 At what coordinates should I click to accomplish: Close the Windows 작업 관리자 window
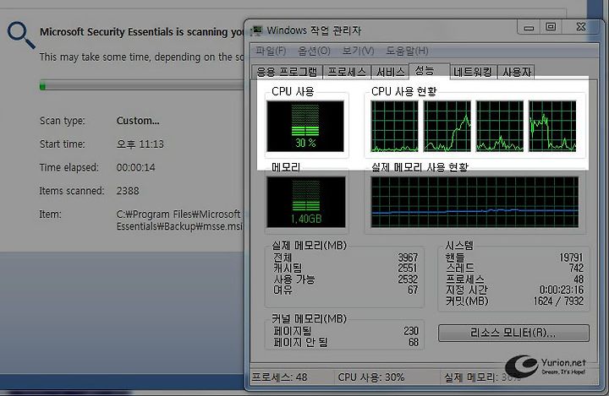(581, 27)
